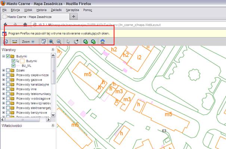Click the layer list scroll down arrow

pyautogui.click(x=53, y=115)
